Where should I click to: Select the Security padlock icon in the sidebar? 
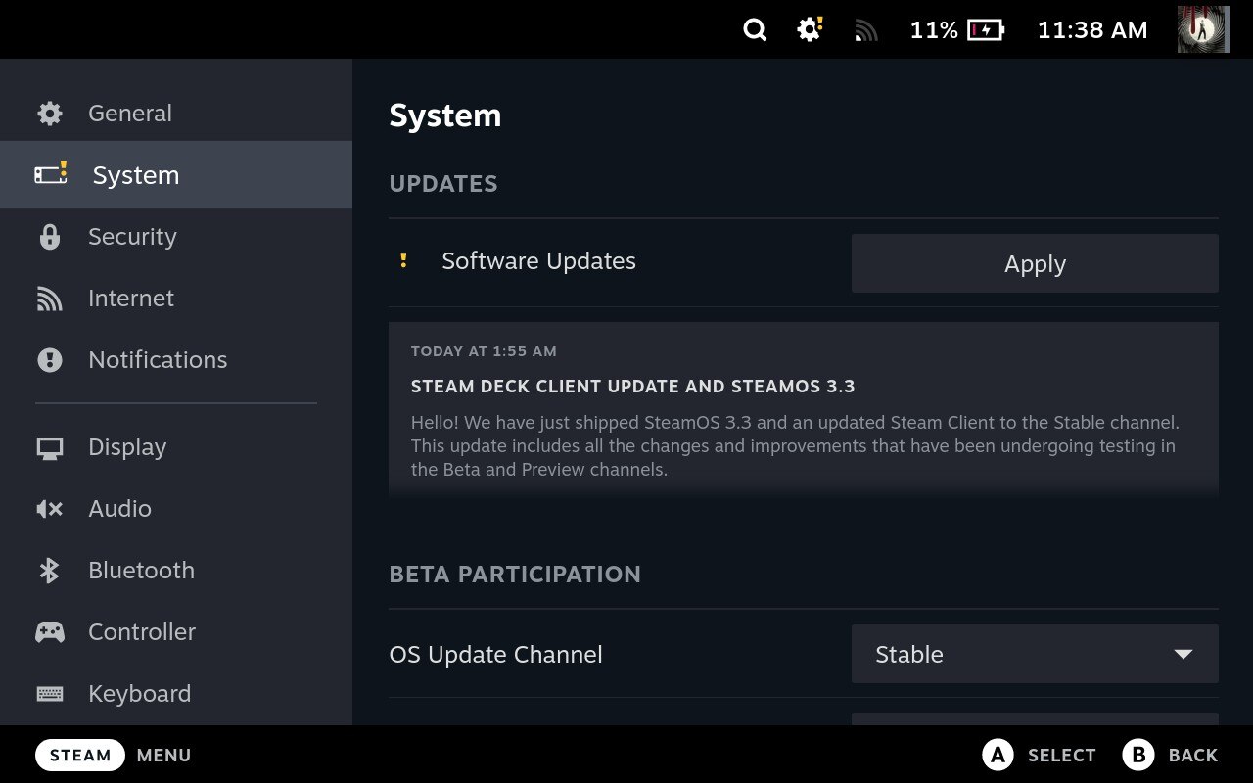[x=49, y=236]
